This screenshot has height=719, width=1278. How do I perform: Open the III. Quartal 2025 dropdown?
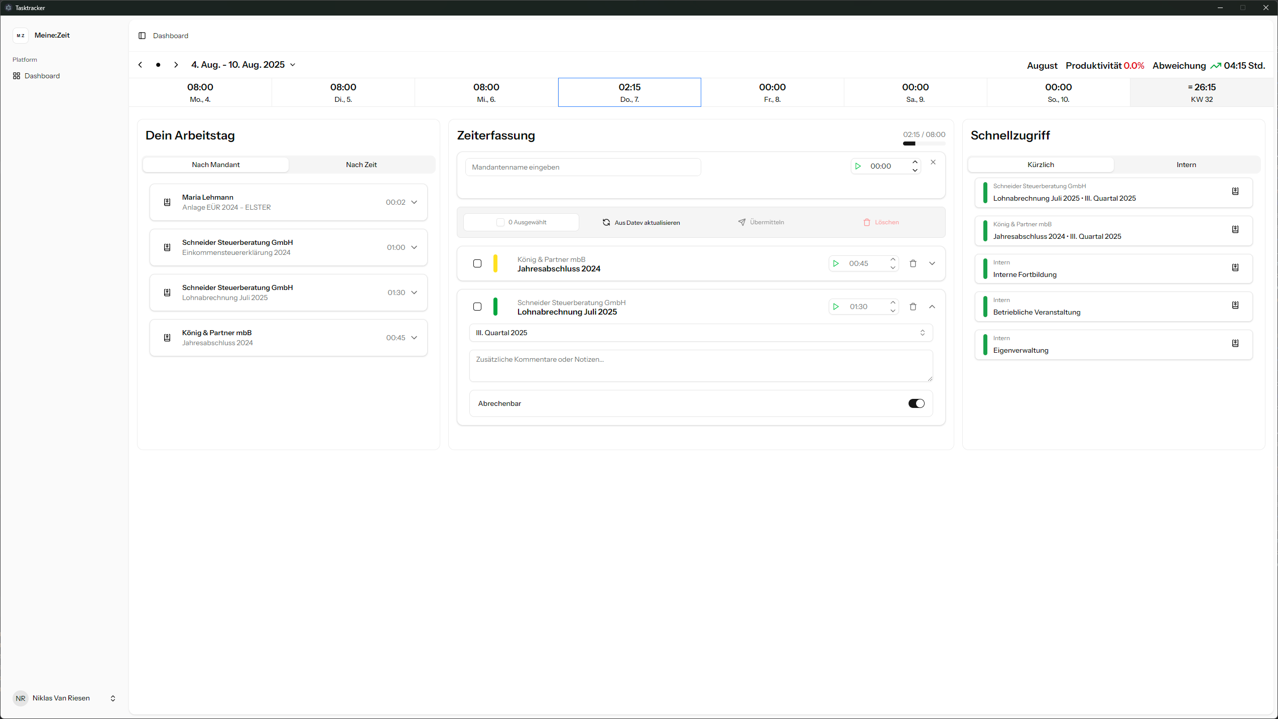click(x=701, y=333)
